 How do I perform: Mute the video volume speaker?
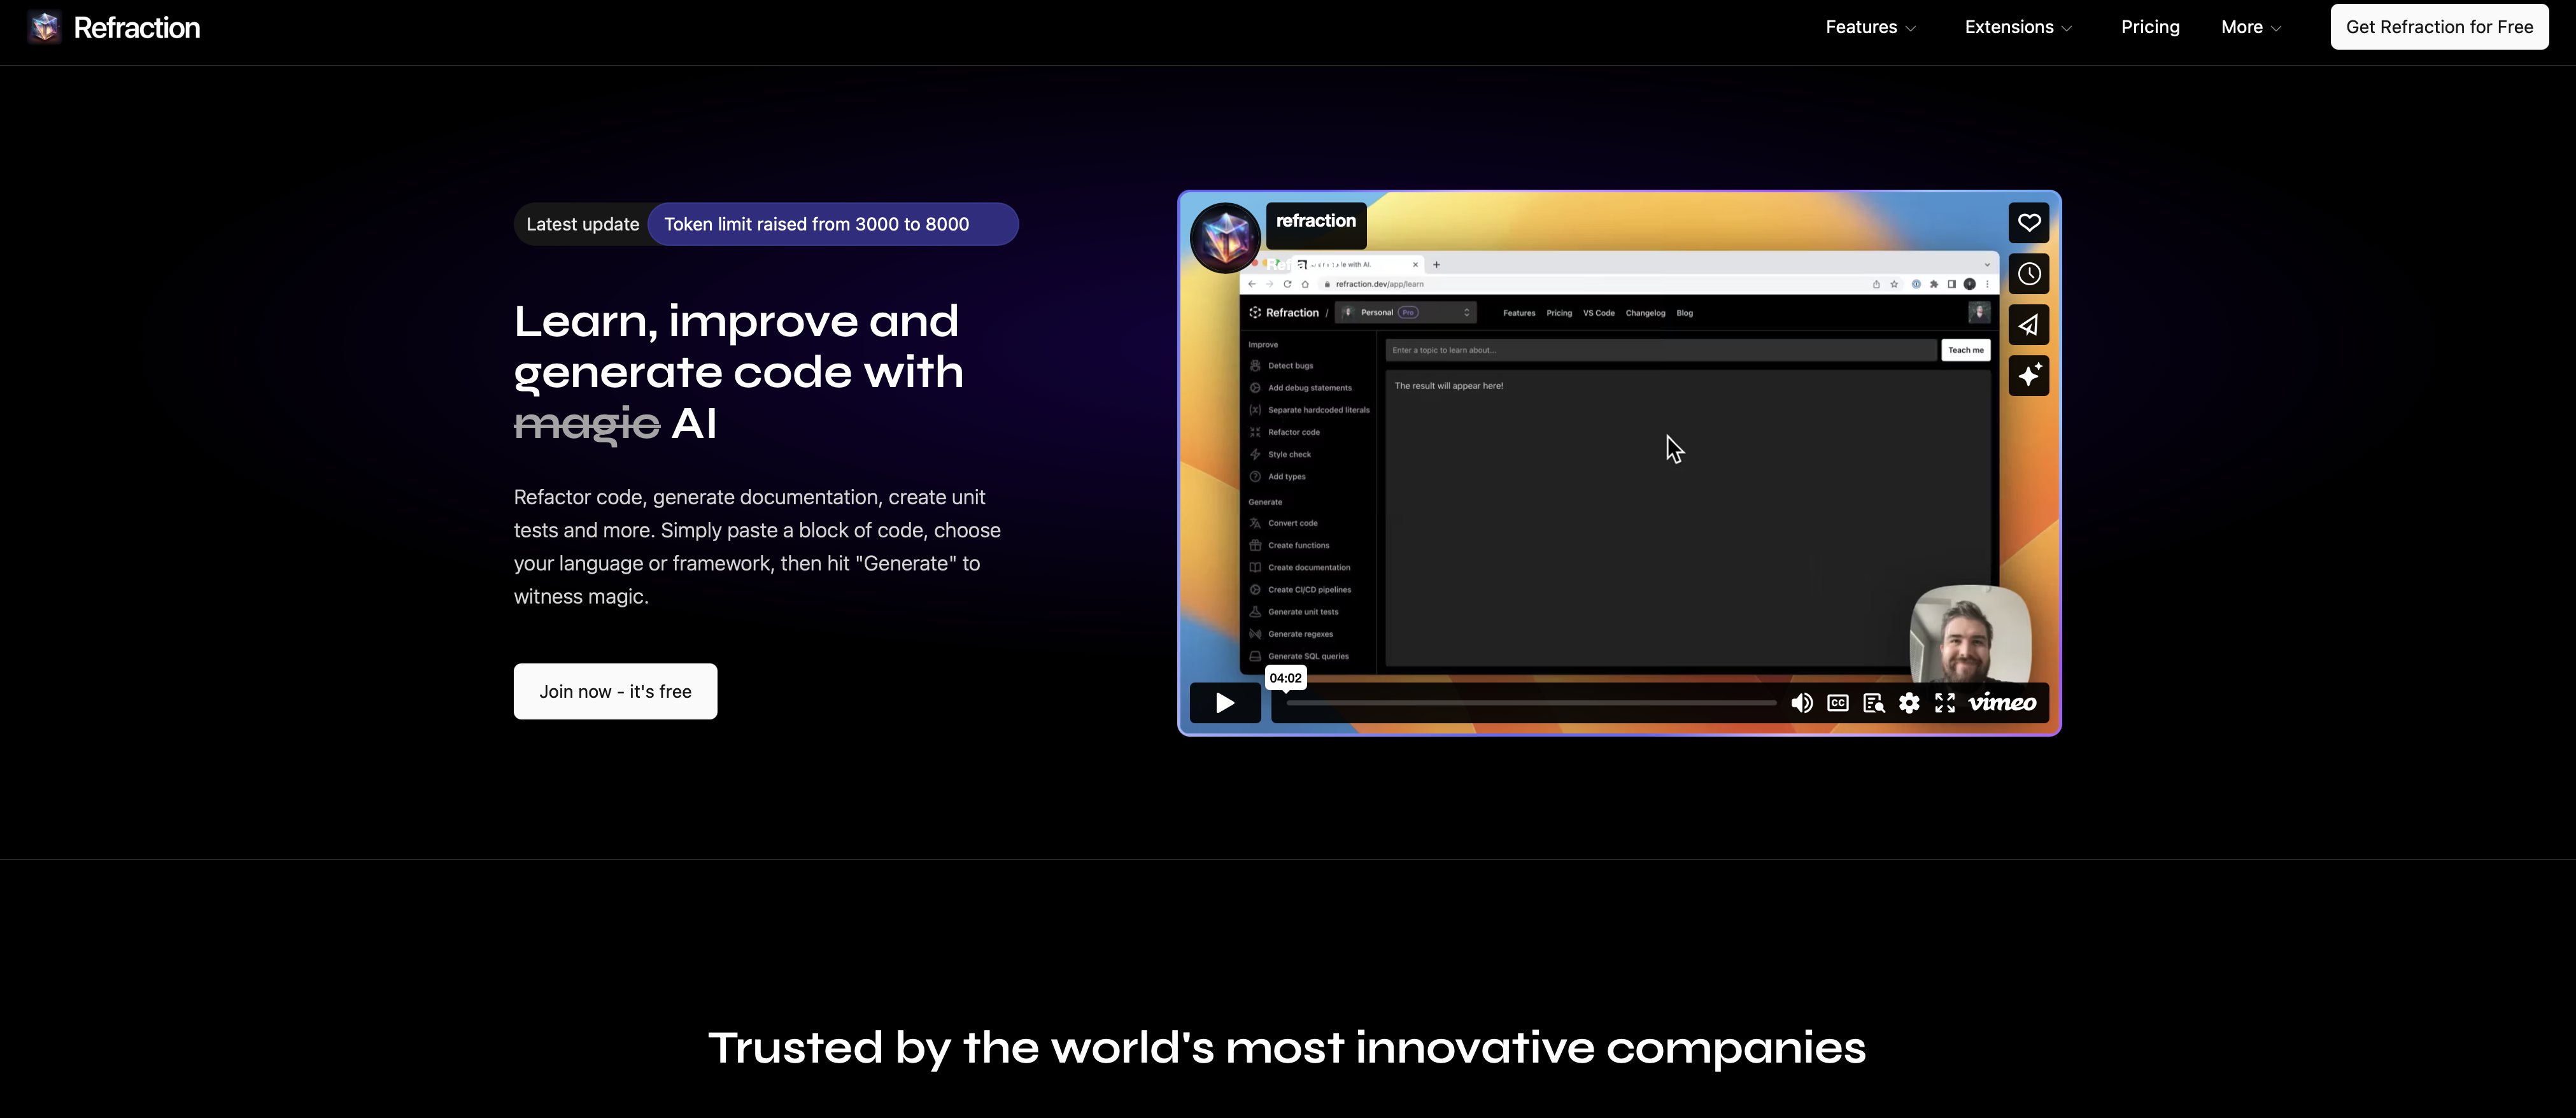[1801, 703]
